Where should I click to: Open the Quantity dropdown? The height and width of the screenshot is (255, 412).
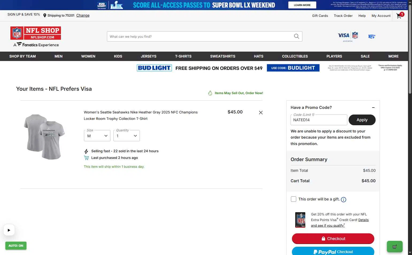click(x=126, y=136)
